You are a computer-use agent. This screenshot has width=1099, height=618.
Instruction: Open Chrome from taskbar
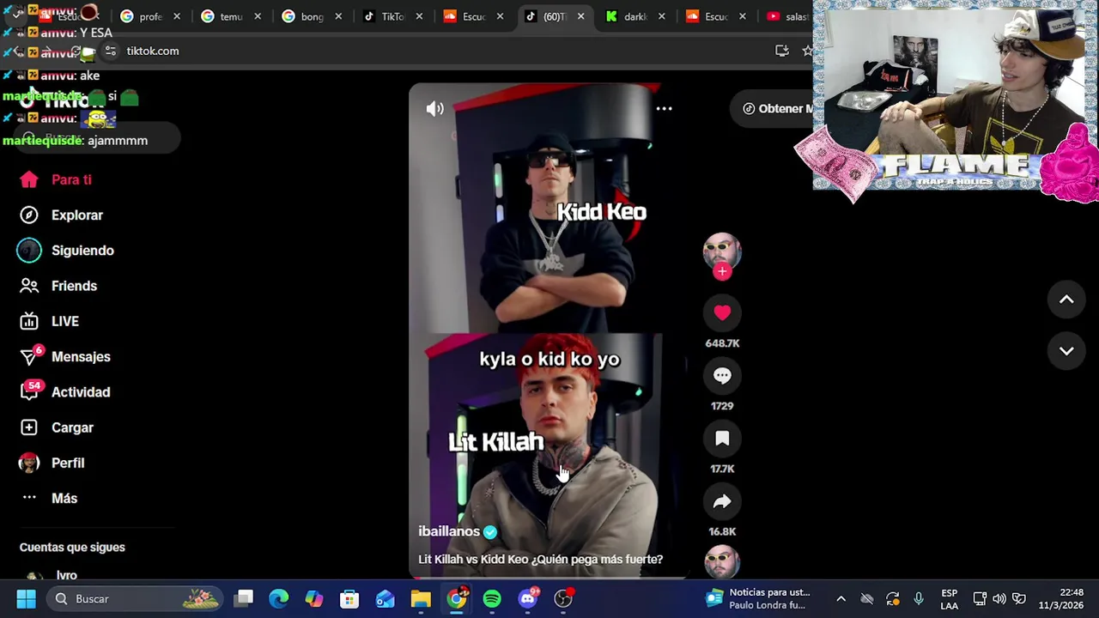[457, 598]
